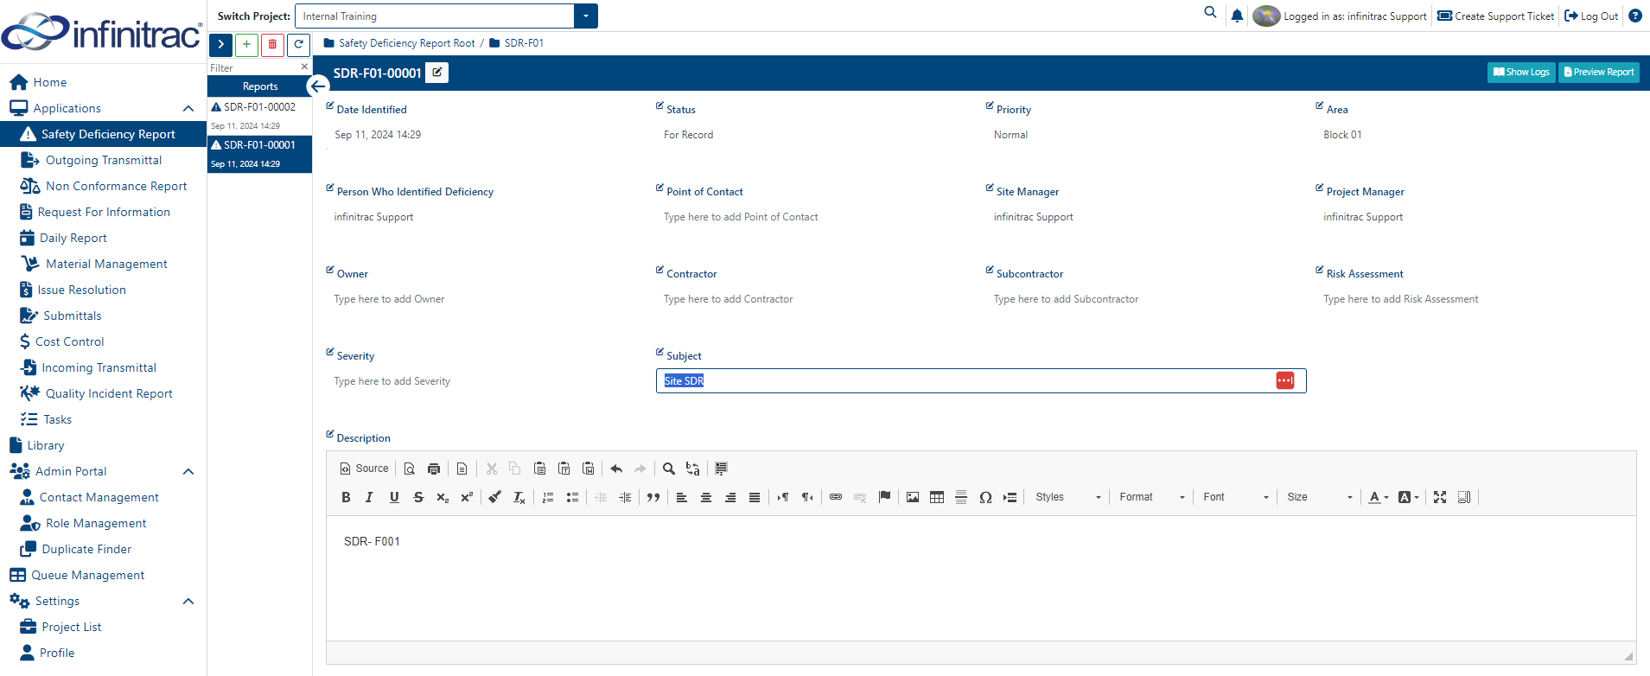This screenshot has width=1650, height=676.
Task: Open the Styles dropdown in editor
Action: pos(1068,497)
